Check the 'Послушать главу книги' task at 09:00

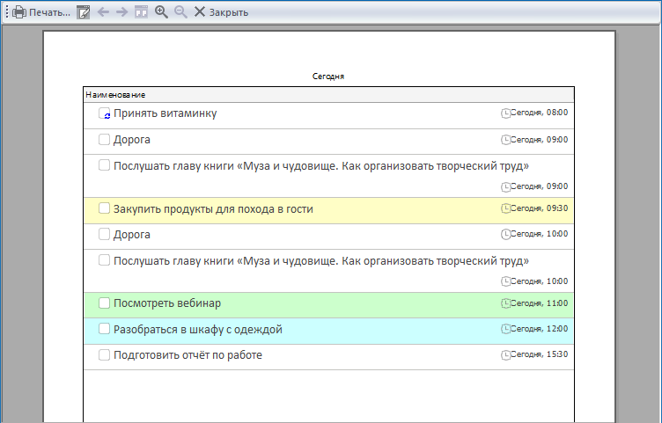104,165
